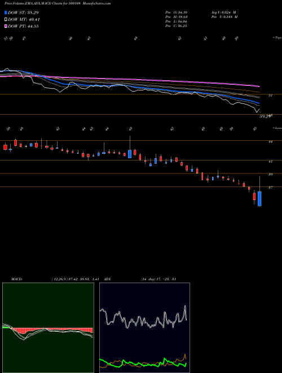Click the 'ADX' panel heading
This screenshot has height=373, width=282.
pos(108,279)
